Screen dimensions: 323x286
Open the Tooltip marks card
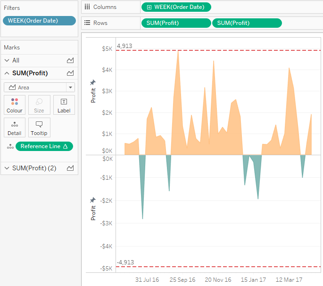(39, 127)
